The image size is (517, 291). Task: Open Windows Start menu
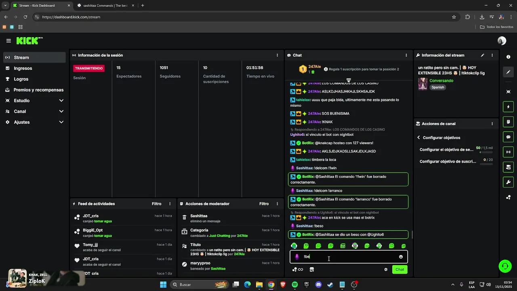[163, 285]
